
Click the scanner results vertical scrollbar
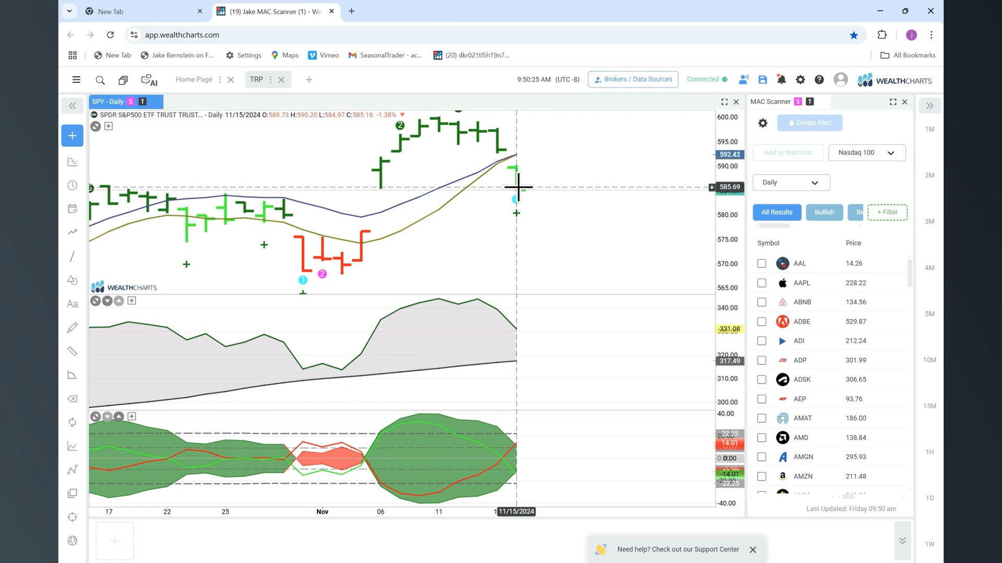910,273
